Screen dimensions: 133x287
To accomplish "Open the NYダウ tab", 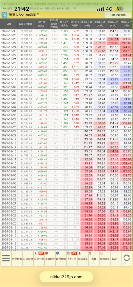I will coord(72,259).
